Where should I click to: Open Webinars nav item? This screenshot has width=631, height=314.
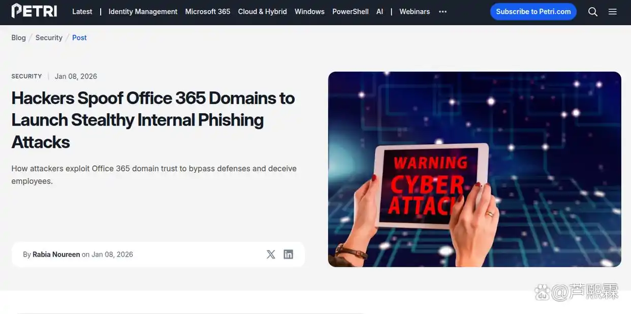[x=415, y=12]
